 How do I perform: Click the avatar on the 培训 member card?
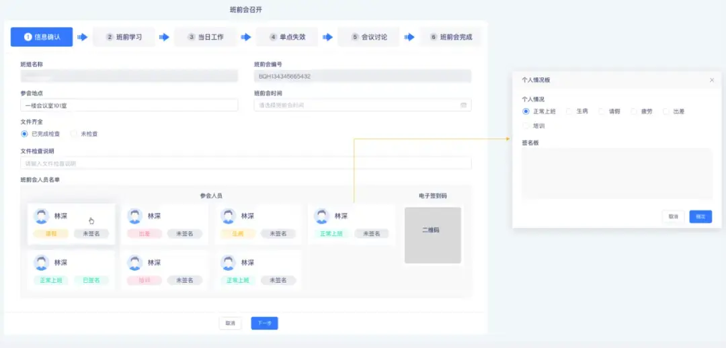tap(134, 263)
